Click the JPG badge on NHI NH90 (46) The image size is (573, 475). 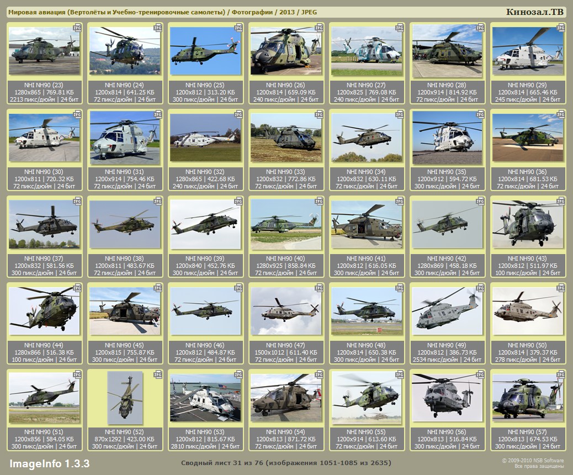[238, 288]
